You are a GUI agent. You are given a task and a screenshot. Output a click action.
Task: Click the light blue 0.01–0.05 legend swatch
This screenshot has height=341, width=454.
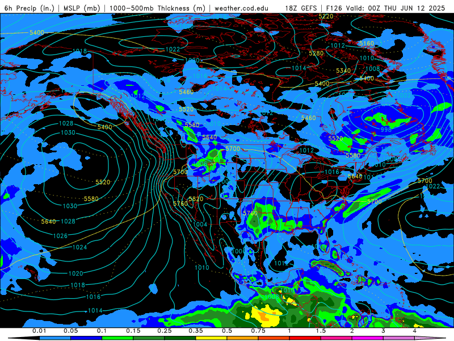pyautogui.click(x=55, y=338)
